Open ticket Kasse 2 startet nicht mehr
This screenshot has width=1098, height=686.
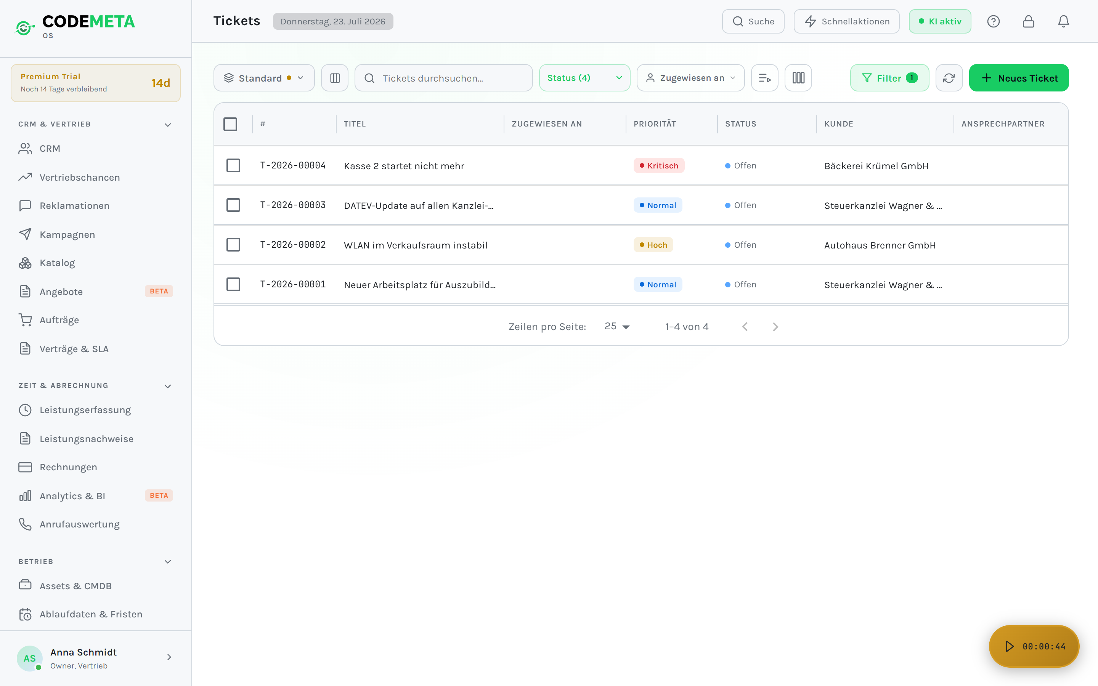point(404,166)
